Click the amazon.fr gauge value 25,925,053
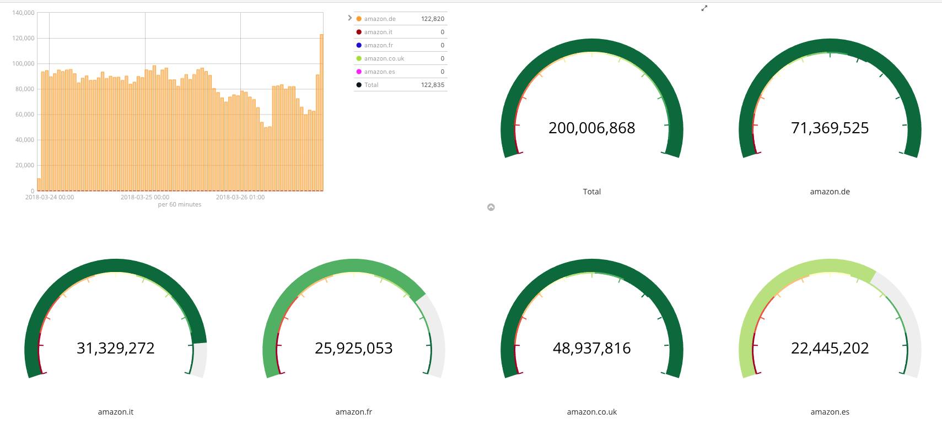Image resolution: width=942 pixels, height=446 pixels. click(354, 348)
